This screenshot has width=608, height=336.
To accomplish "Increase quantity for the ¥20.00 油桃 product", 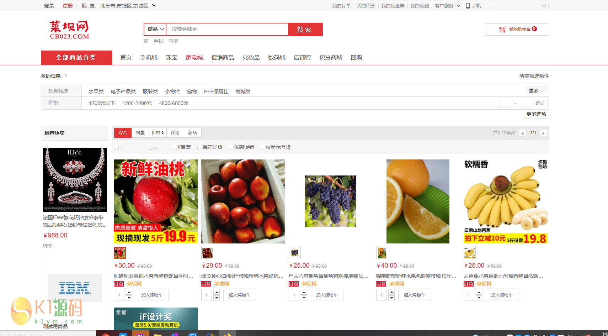I will coord(217,293).
